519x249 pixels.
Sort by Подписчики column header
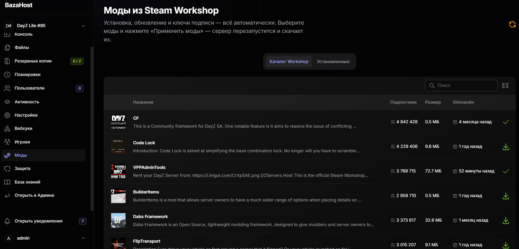point(403,102)
